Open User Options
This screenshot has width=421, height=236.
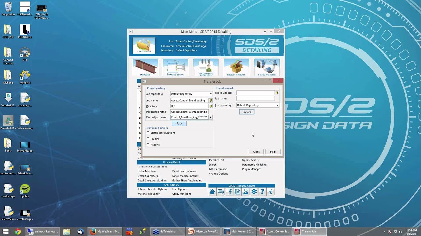click(180, 189)
